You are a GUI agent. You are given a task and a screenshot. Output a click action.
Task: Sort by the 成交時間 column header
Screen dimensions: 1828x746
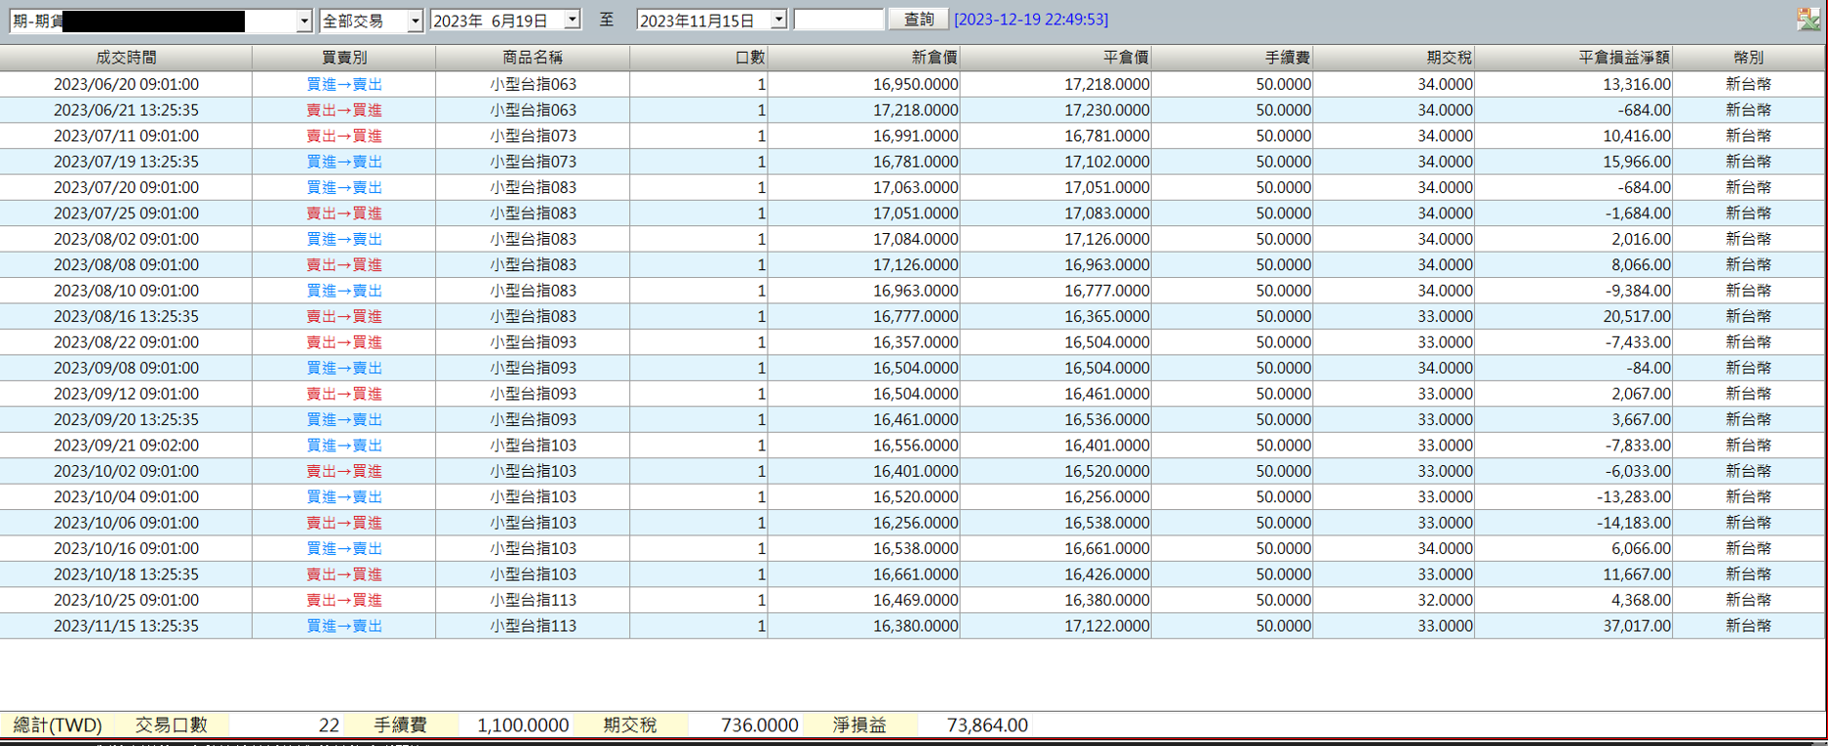126,58
